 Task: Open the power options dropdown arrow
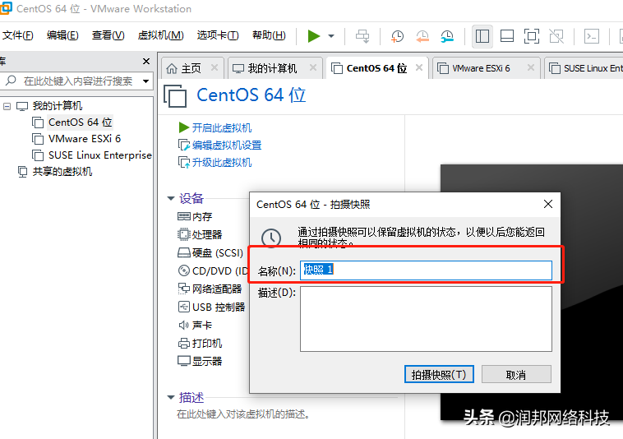click(331, 36)
